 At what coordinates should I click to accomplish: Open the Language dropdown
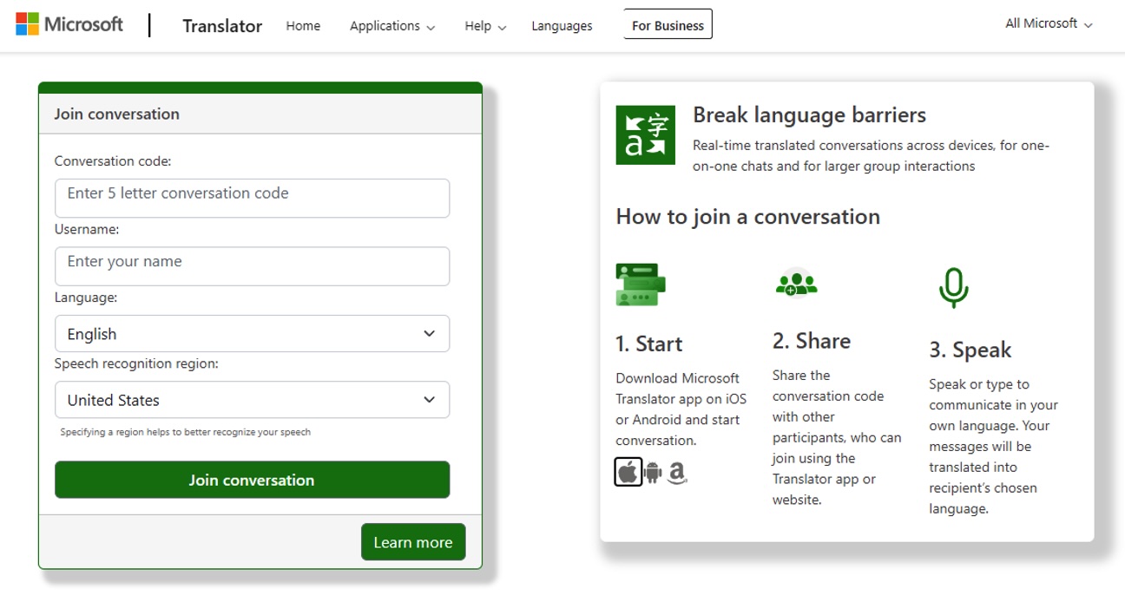click(x=252, y=334)
